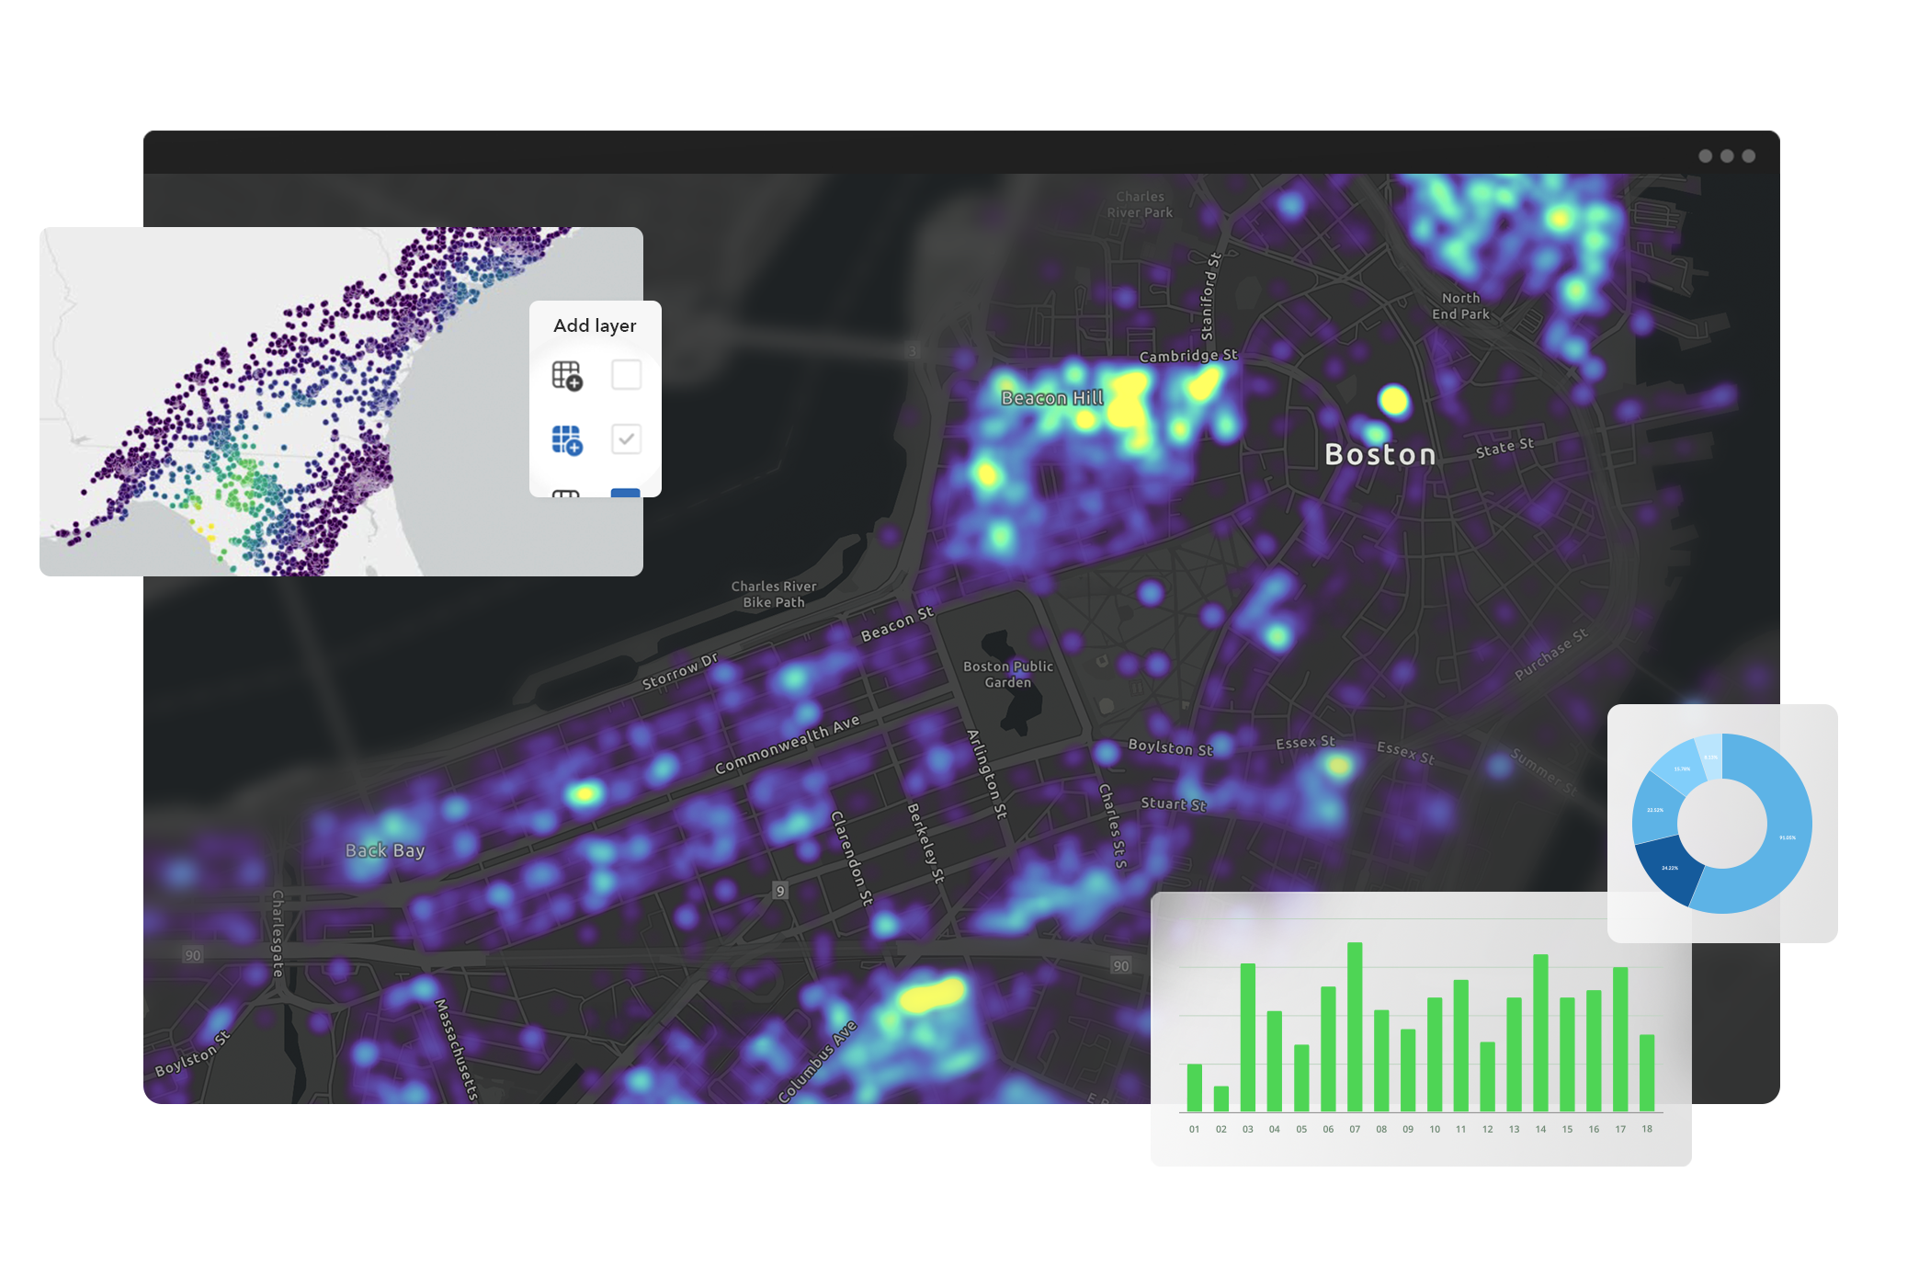This screenshot has width=1930, height=1287.
Task: Select the dark add-layer grid icon
Action: [x=566, y=375]
